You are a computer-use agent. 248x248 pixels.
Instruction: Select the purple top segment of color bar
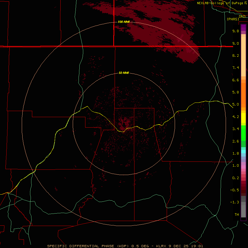coord(243,28)
